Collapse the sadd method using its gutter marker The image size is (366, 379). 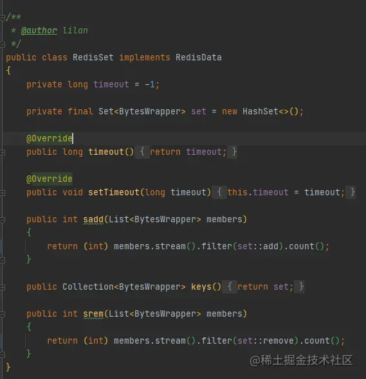click(x=2, y=220)
